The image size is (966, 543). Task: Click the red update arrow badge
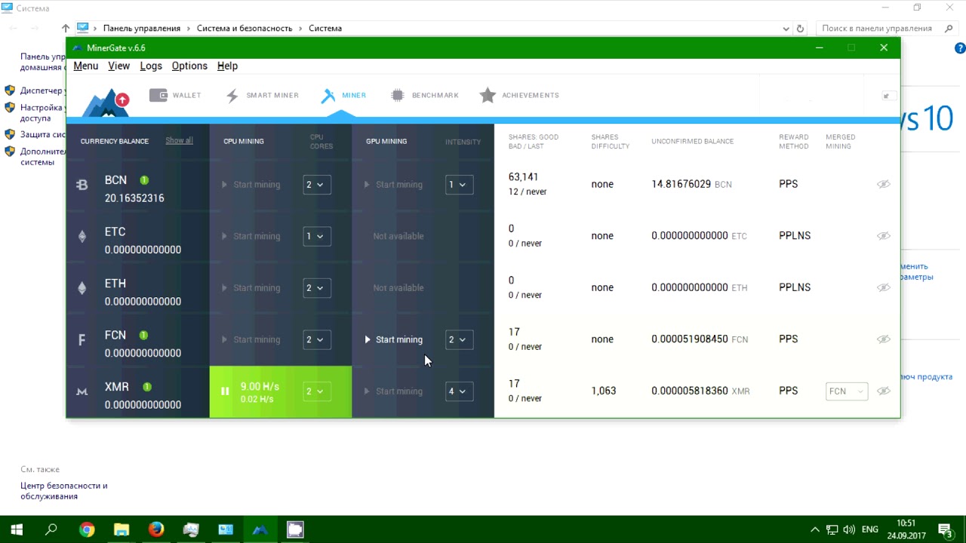(x=122, y=100)
